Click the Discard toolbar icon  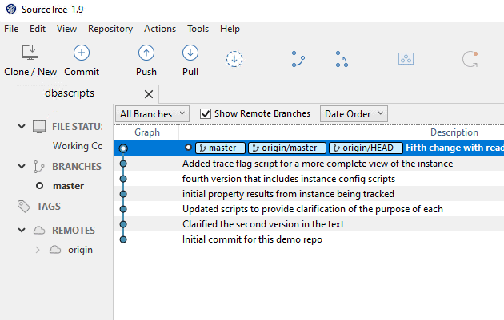click(x=470, y=59)
